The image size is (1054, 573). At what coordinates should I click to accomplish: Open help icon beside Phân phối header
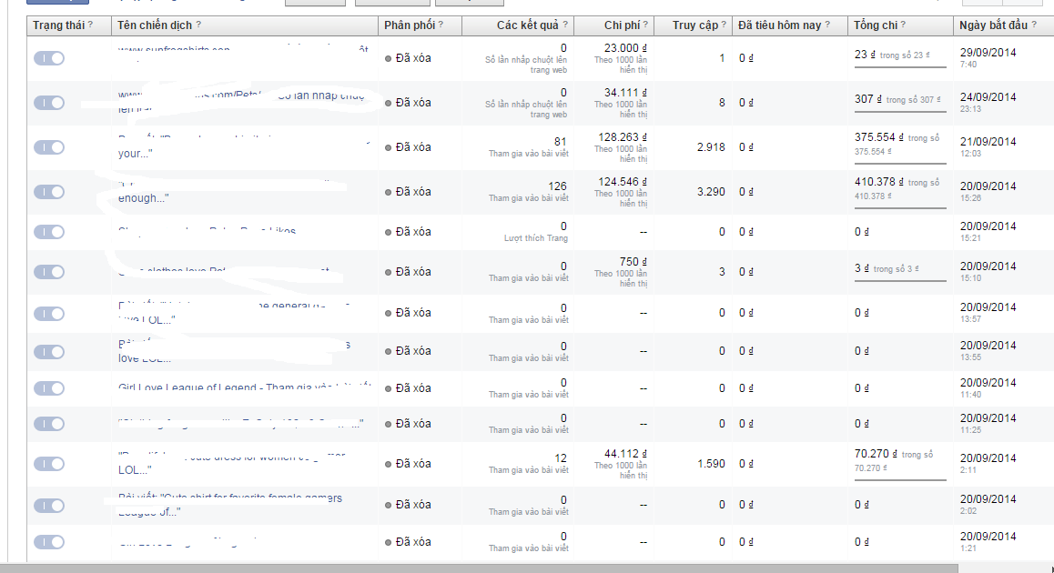441,25
